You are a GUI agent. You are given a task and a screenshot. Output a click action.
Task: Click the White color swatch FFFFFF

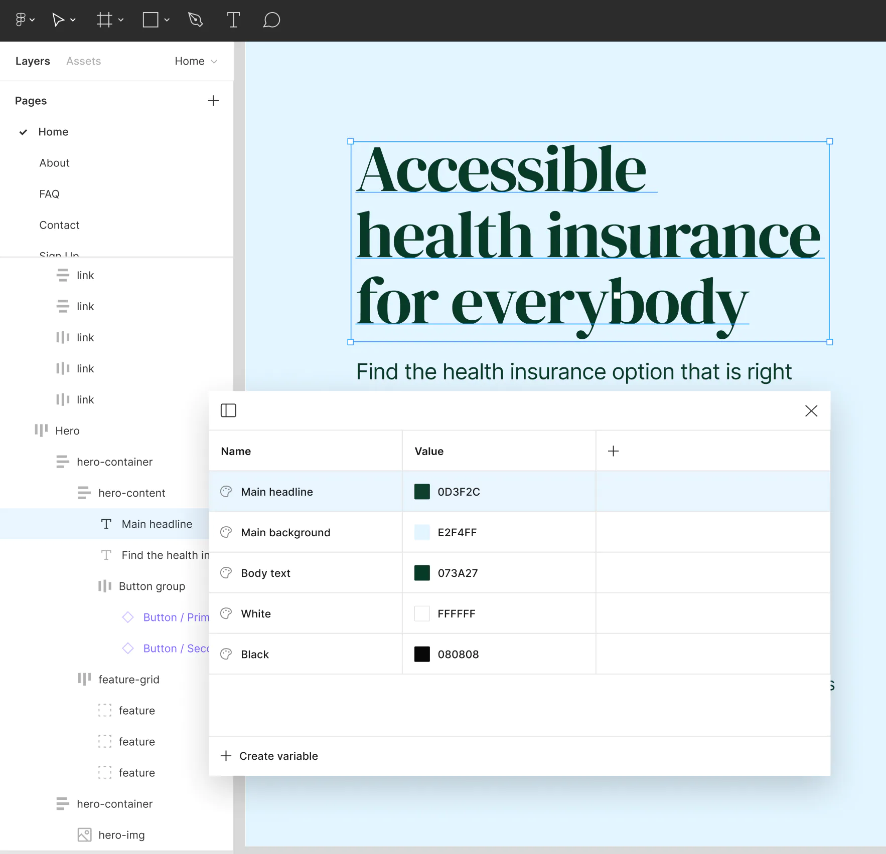pos(422,613)
